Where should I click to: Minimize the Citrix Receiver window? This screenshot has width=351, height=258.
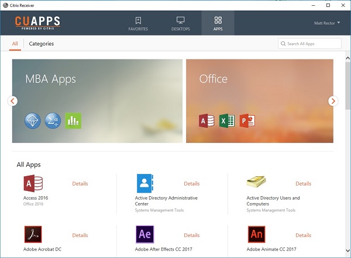[314, 5]
